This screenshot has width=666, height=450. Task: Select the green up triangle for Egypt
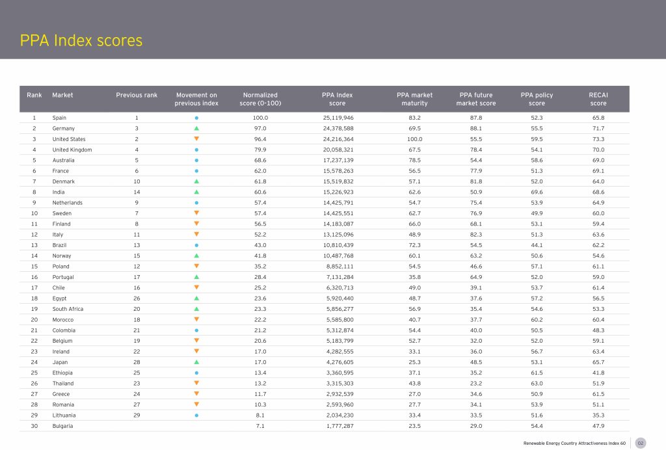pyautogui.click(x=196, y=298)
